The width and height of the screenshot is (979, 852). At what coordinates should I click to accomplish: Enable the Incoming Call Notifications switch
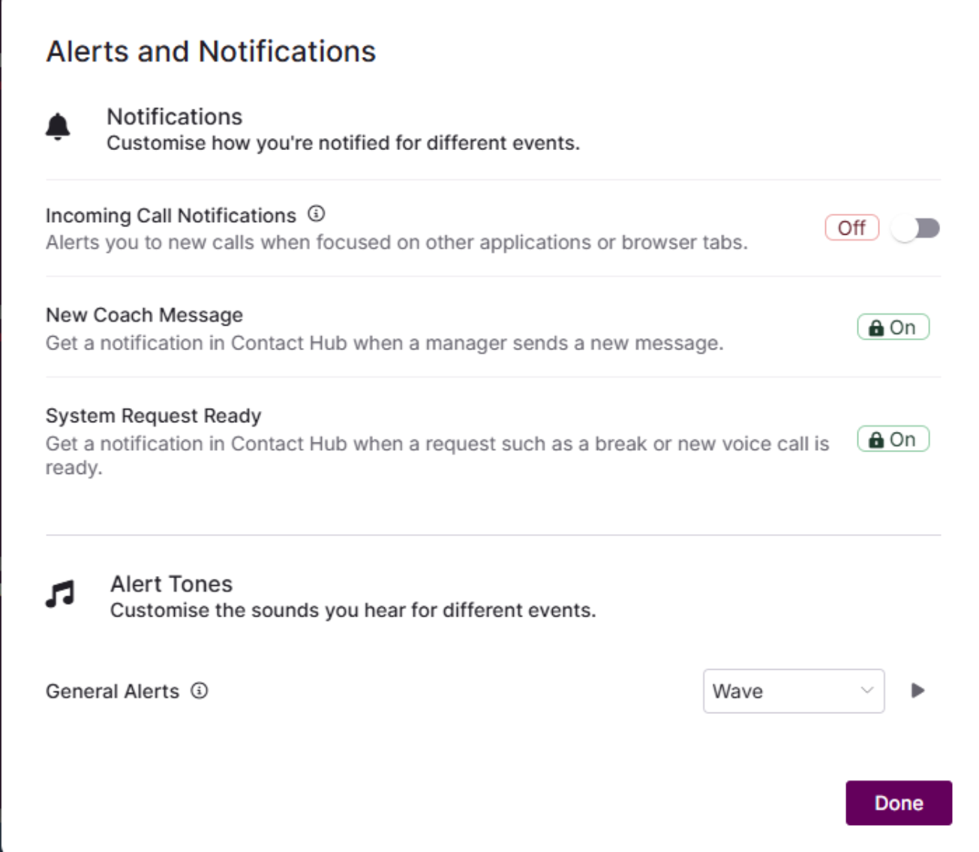pos(916,228)
